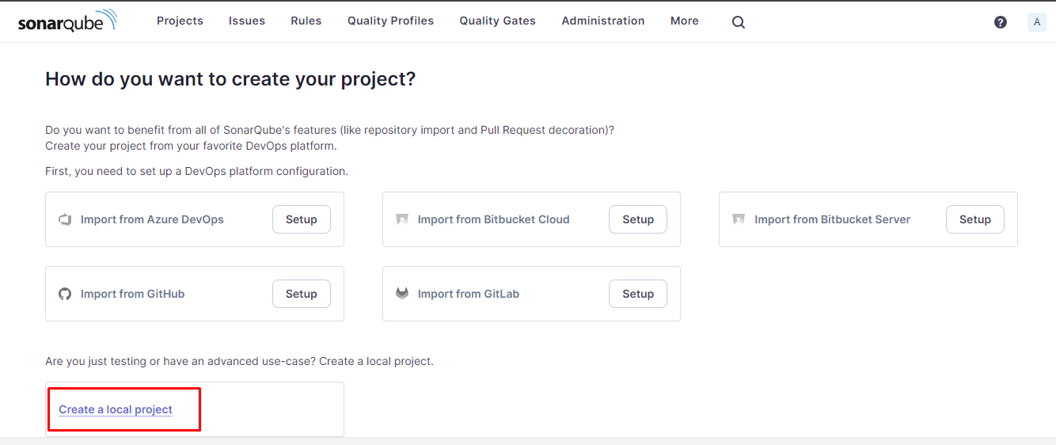1056x445 pixels.
Task: Click the GitHub octocat icon
Action: point(65,294)
